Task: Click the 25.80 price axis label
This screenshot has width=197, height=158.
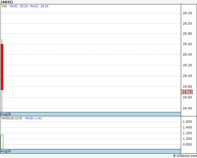Action: coord(187,34)
